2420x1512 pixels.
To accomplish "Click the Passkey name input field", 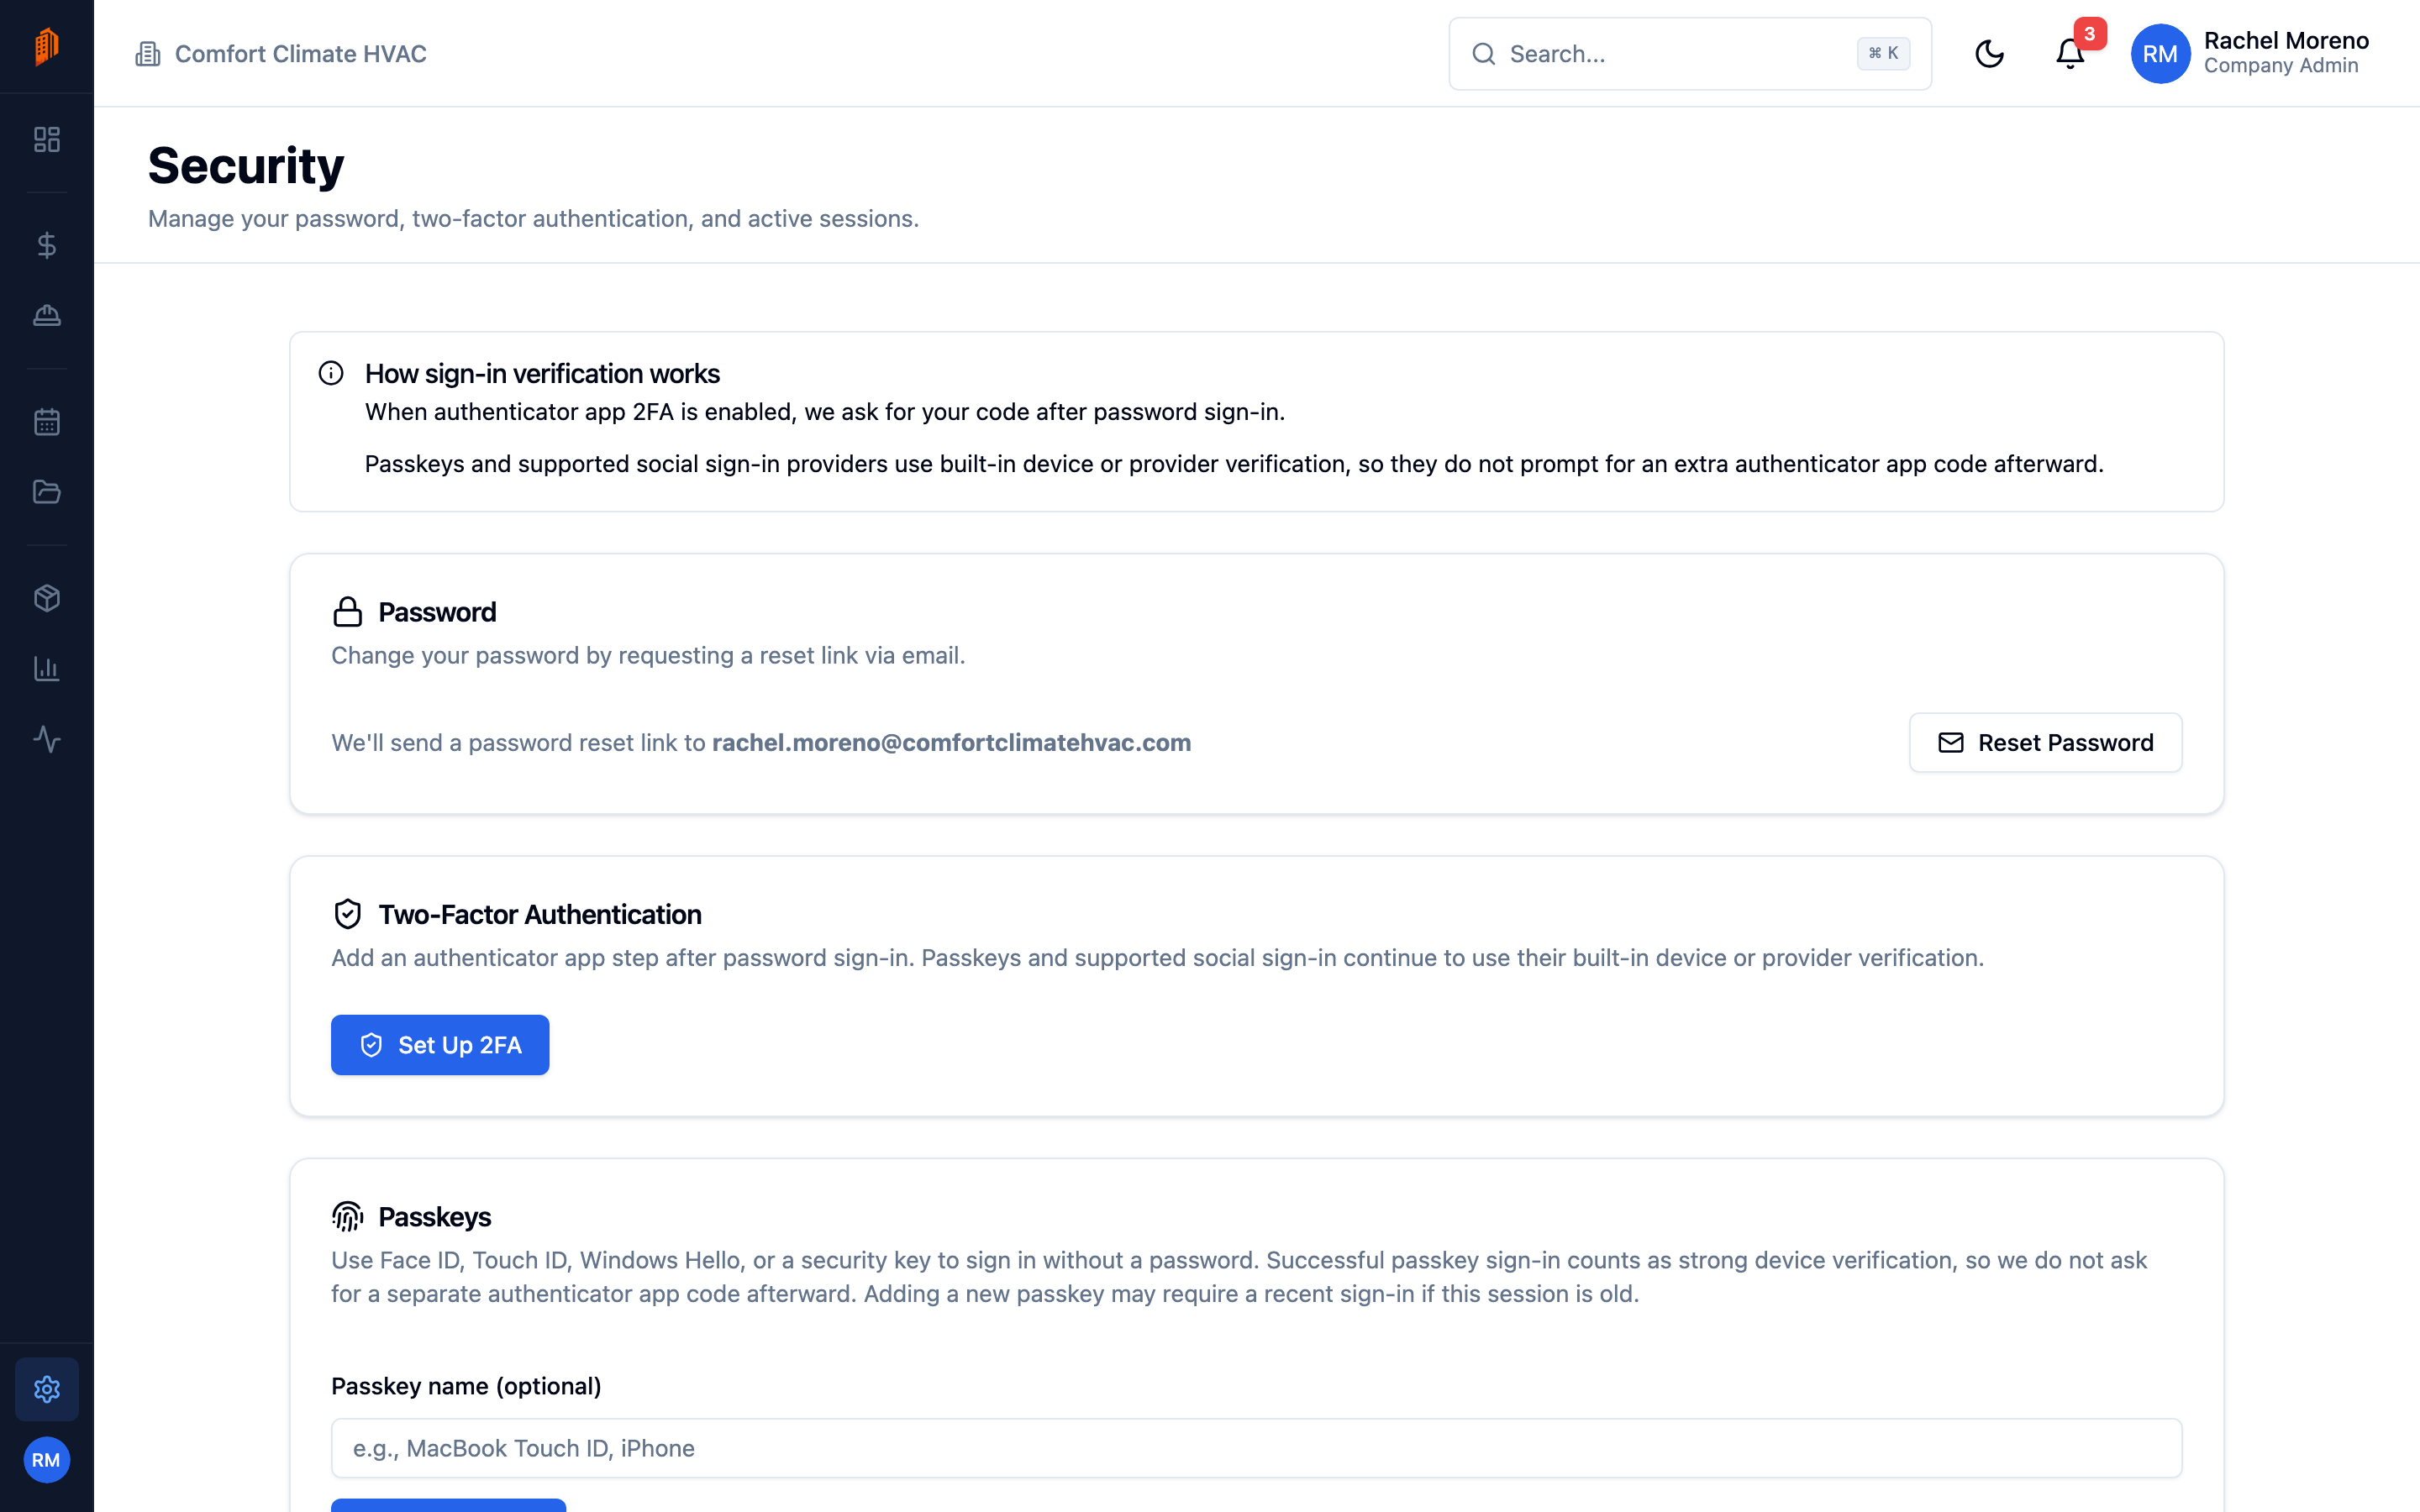I will tap(1256, 1448).
